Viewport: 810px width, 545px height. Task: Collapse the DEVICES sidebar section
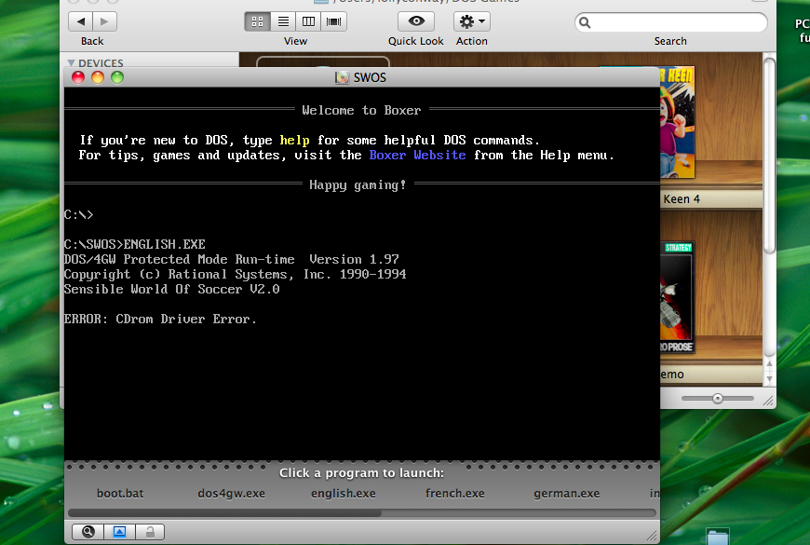point(72,64)
